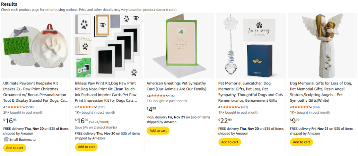Expand rating breakdown for Inkless Paw Print Kit
Viewport: 358px width, 156px height.
[96, 107]
